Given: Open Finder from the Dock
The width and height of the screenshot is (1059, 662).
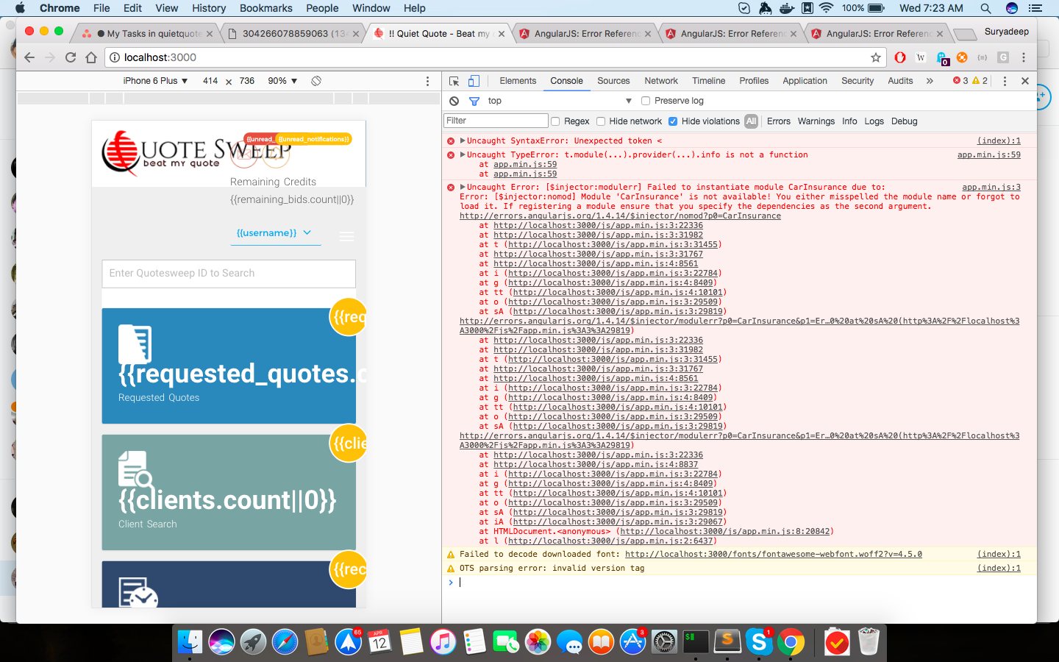Looking at the screenshot, I should [x=190, y=642].
